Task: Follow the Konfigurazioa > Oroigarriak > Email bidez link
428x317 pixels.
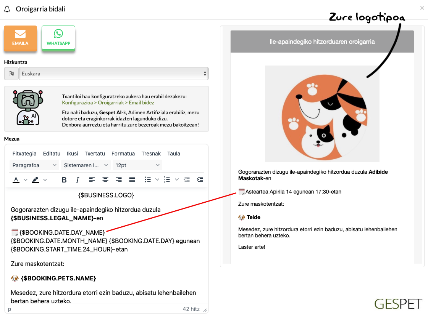Action: pyautogui.click(x=108, y=102)
